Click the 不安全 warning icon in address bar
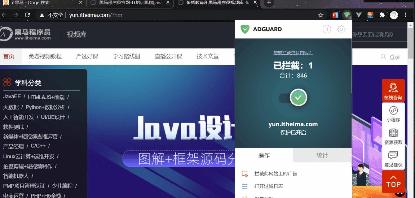 coord(42,15)
